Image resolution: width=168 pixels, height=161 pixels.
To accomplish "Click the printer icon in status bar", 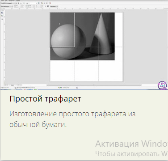I will coord(15,88).
